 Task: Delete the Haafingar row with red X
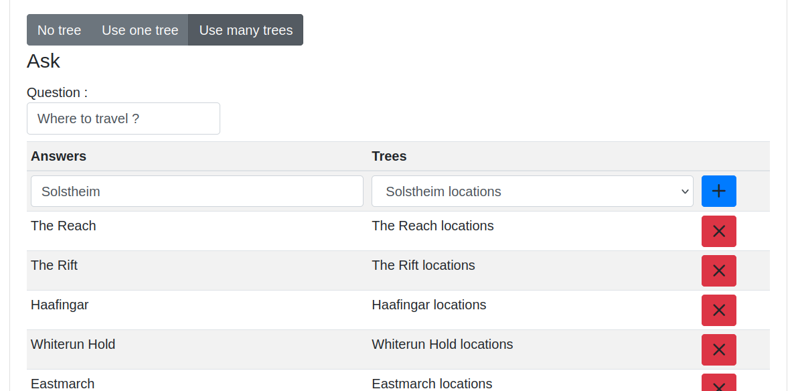click(x=718, y=310)
